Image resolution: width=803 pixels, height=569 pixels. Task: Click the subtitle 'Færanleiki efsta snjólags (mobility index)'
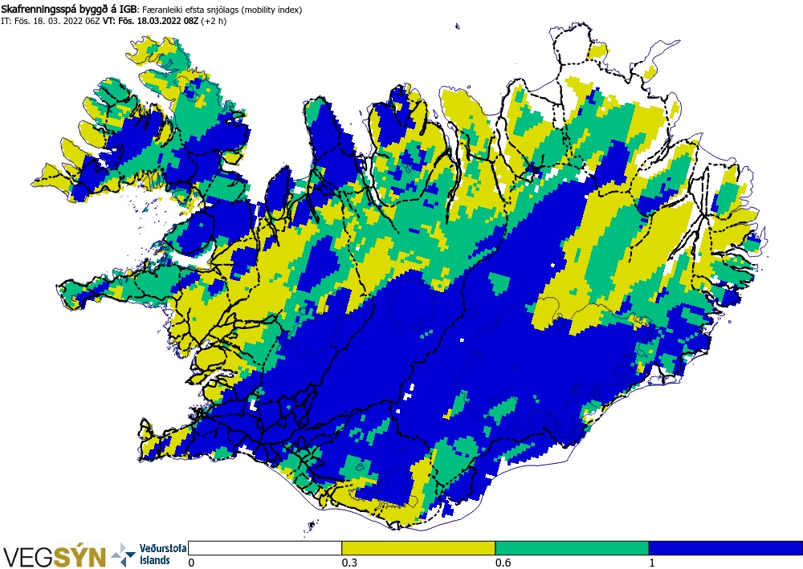coord(222,10)
